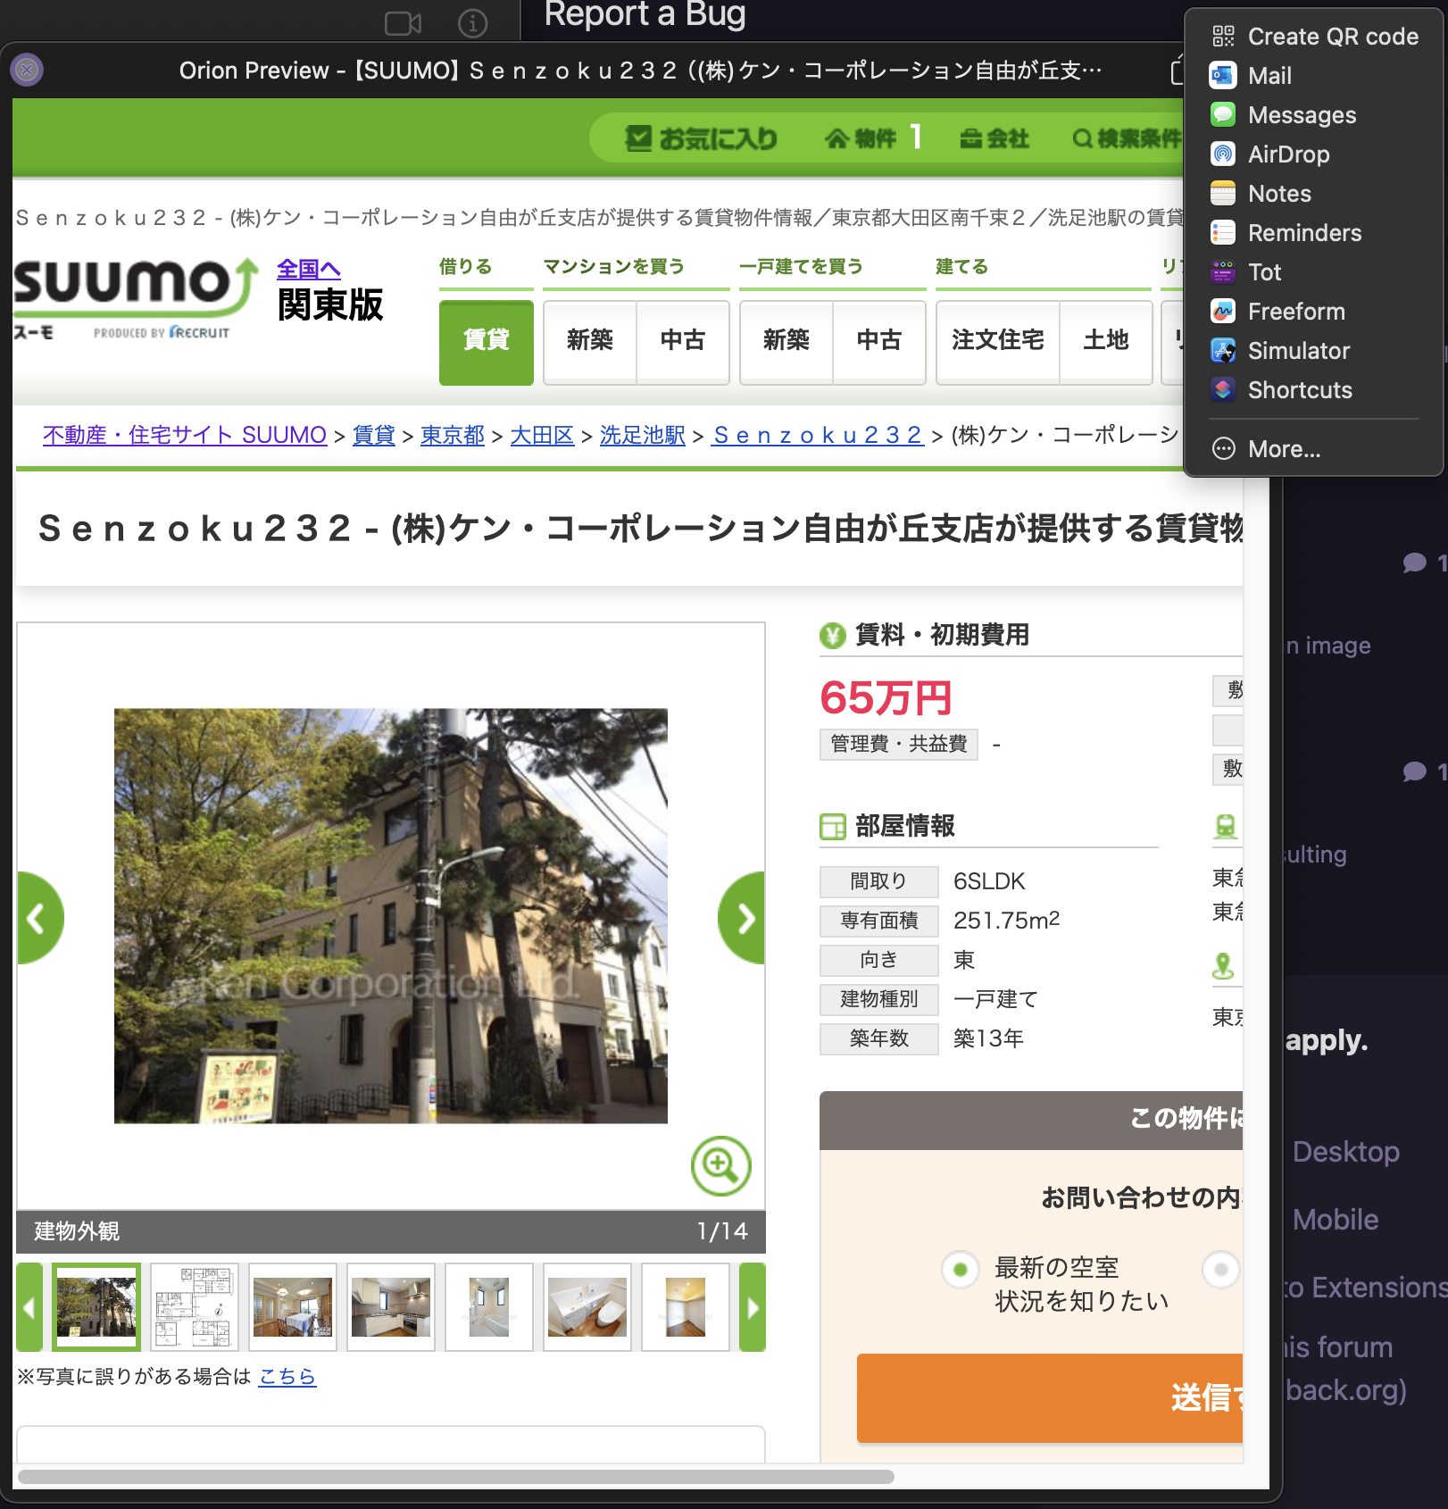Share the page to Messages
Image resolution: width=1448 pixels, height=1509 pixels.
[x=1223, y=115]
